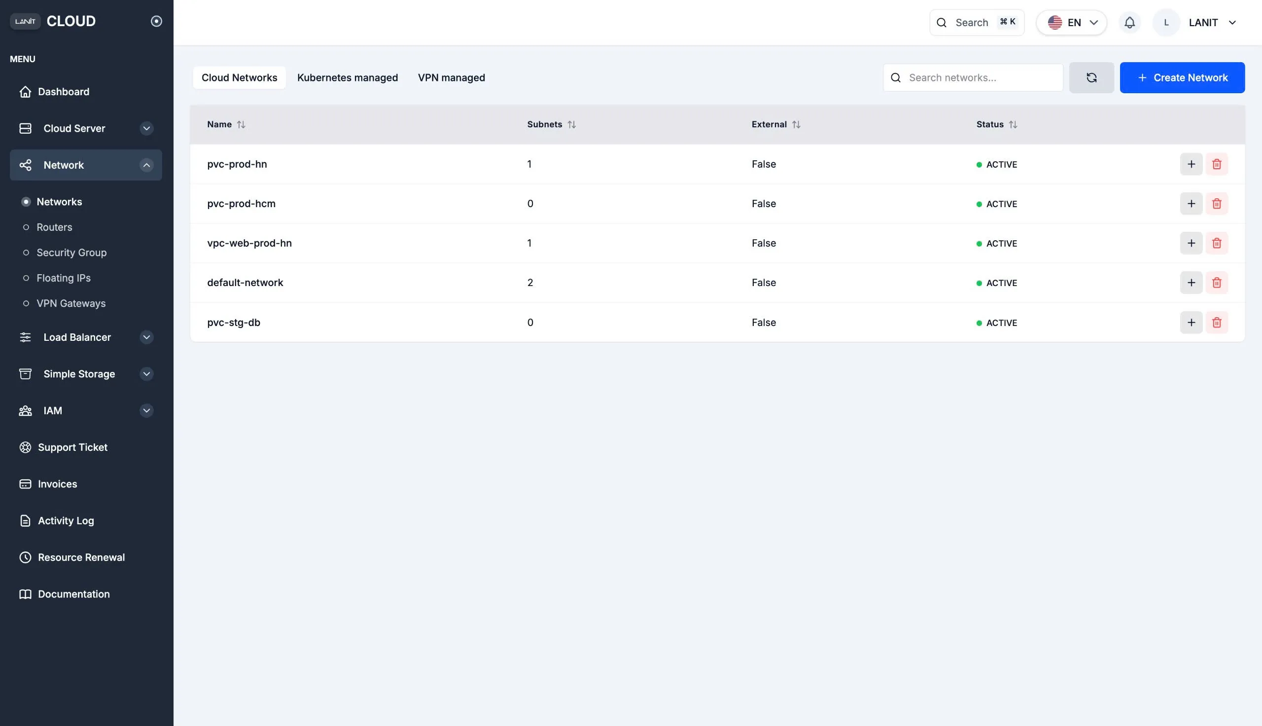
Task: Switch to the Kubernetes managed tab
Action: 347,78
